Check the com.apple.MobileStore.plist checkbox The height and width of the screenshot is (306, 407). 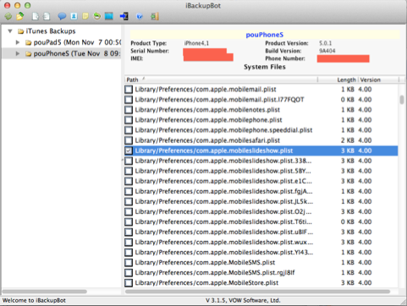click(129, 283)
